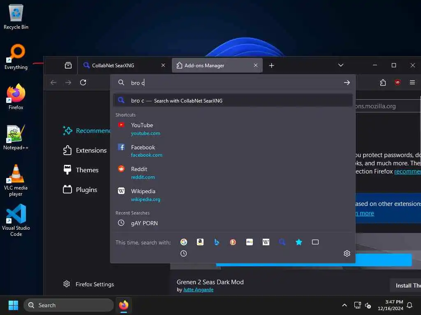Search with CollabNet SearXNG magnifier engine icon
This screenshot has width=421, height=315.
click(282, 242)
